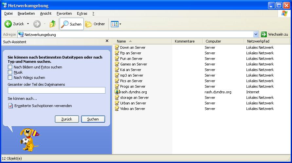
Task: Toggle the Suchen magnifier toolbar button
Action: click(71, 24)
